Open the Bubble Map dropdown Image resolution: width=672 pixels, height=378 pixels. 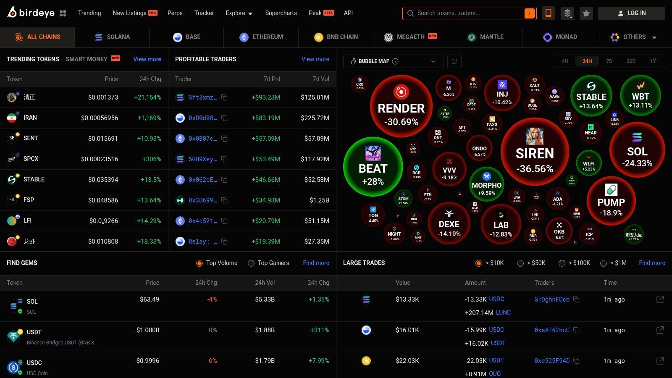pyautogui.click(x=393, y=61)
